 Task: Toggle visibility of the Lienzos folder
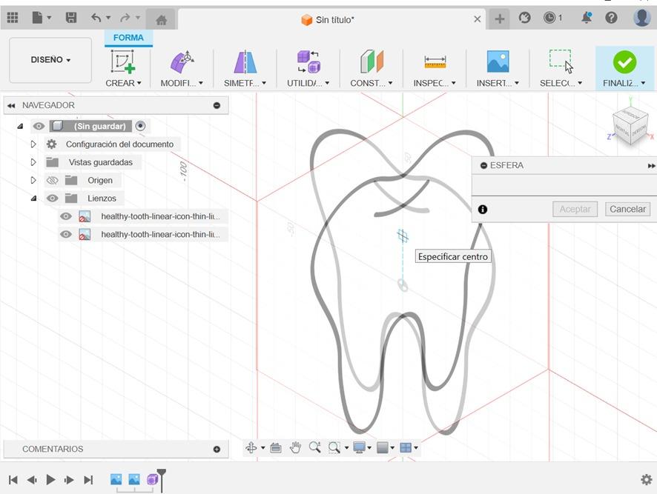click(x=52, y=198)
